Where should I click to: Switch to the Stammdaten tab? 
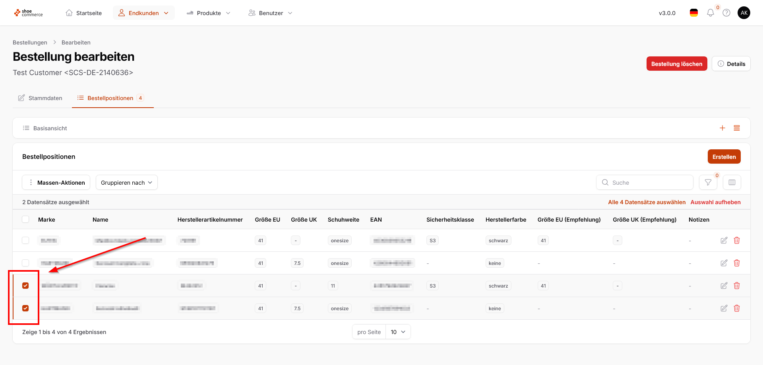pos(40,98)
